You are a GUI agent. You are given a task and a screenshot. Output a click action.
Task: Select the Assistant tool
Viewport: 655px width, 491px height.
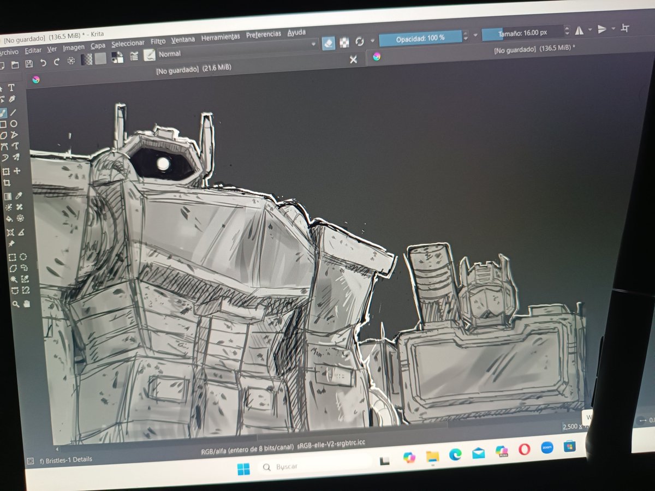point(10,233)
